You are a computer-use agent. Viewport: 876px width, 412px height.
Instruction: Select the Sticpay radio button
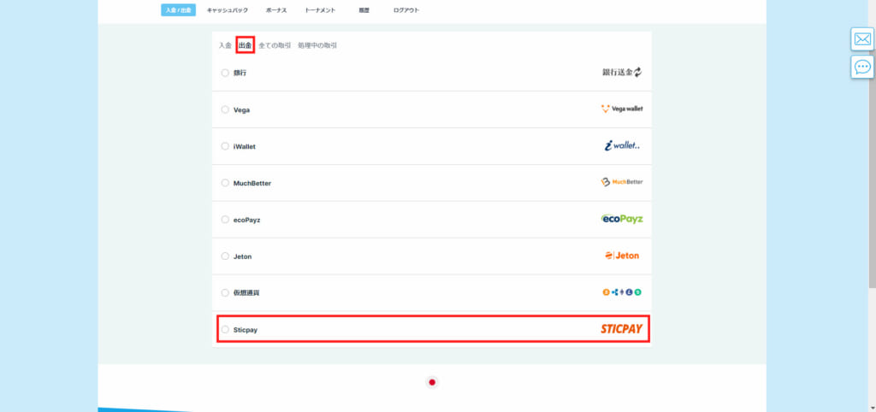(225, 329)
